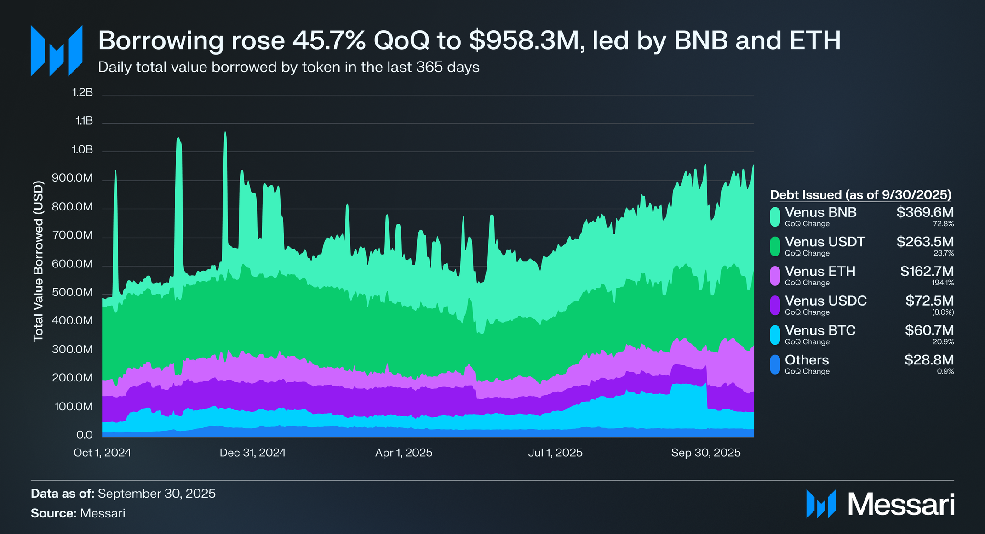
Task: Click the Debt Issued heading link
Action: tap(860, 195)
